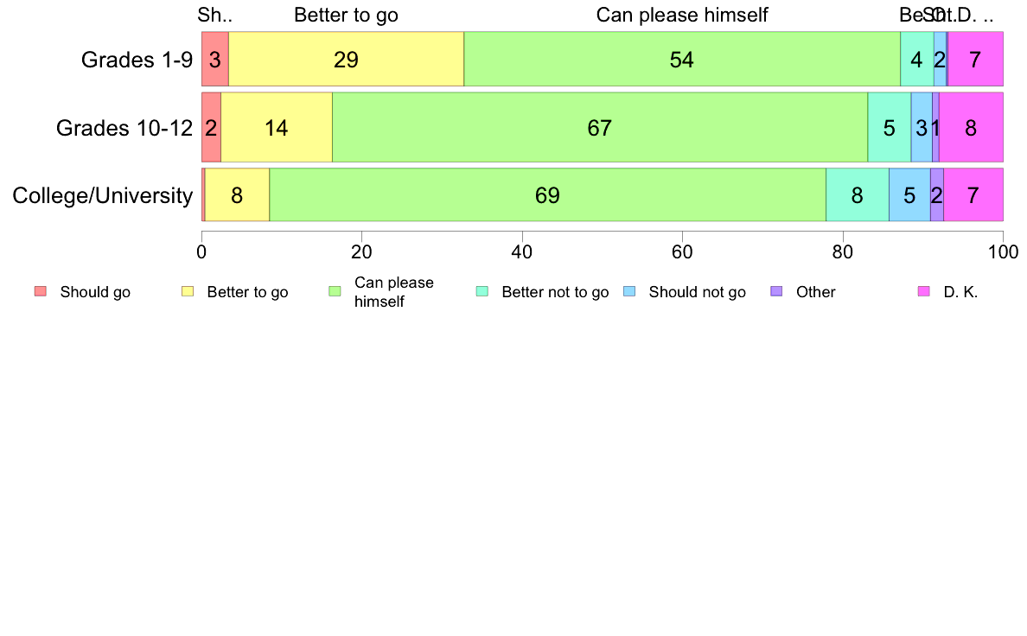The width and height of the screenshot is (1027, 636).
Task: Click the 54 segment in Grades 1-9
Action: click(682, 59)
